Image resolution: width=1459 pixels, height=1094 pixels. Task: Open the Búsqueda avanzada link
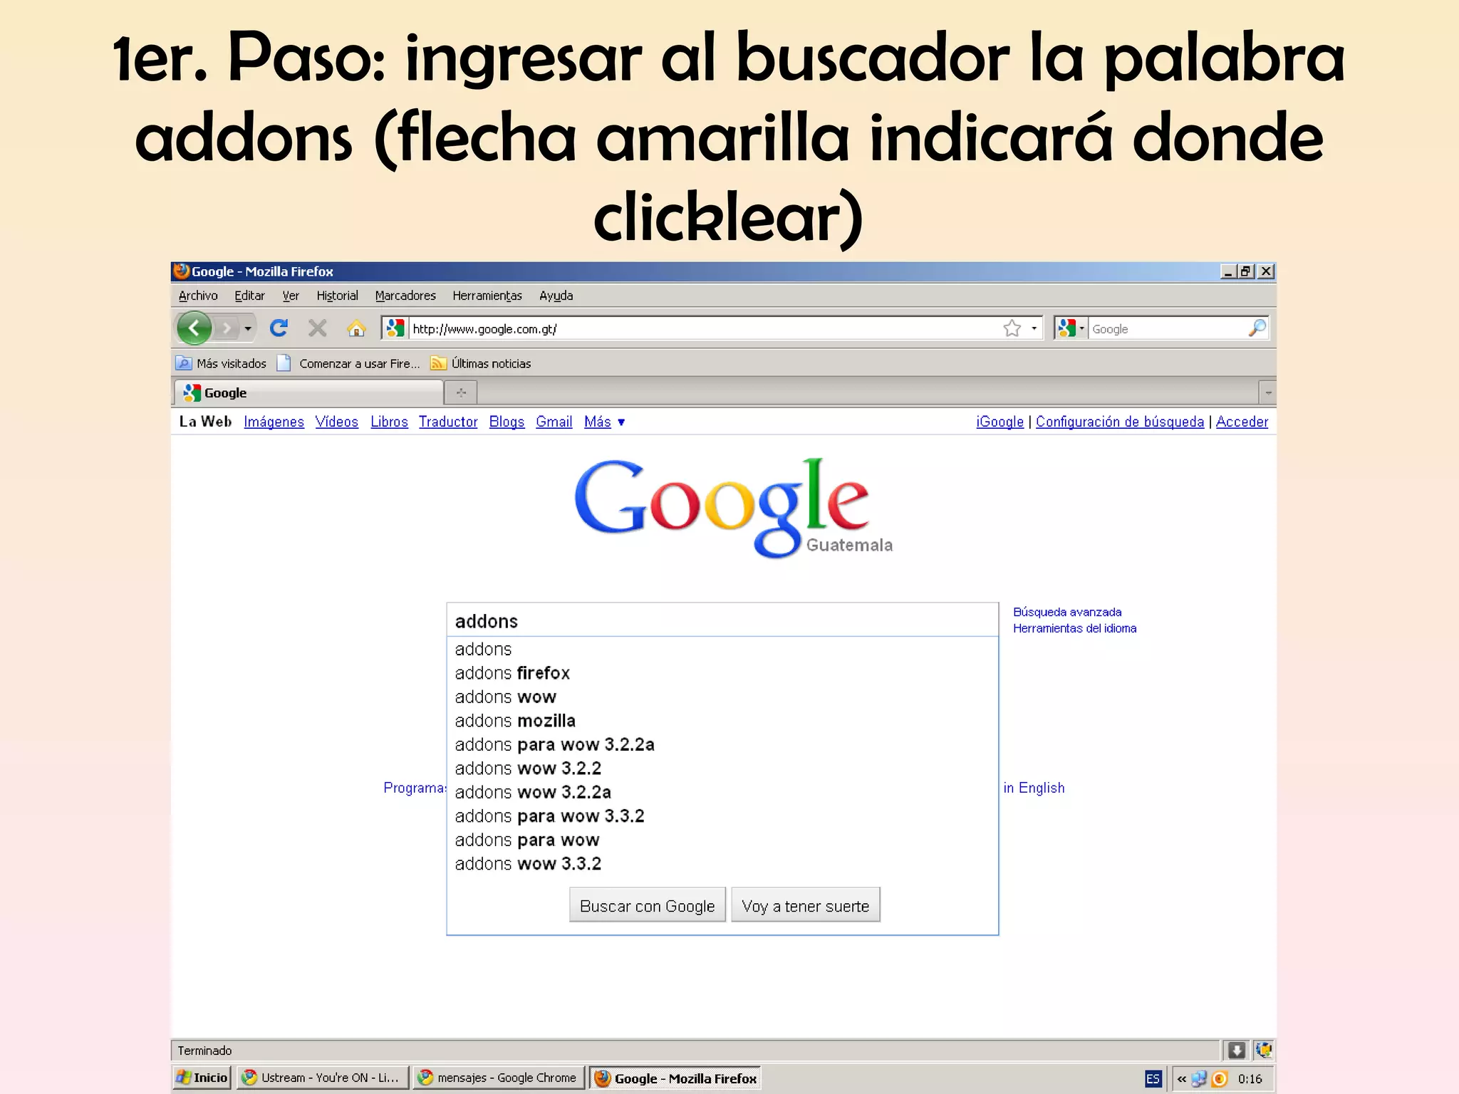click(x=1066, y=613)
